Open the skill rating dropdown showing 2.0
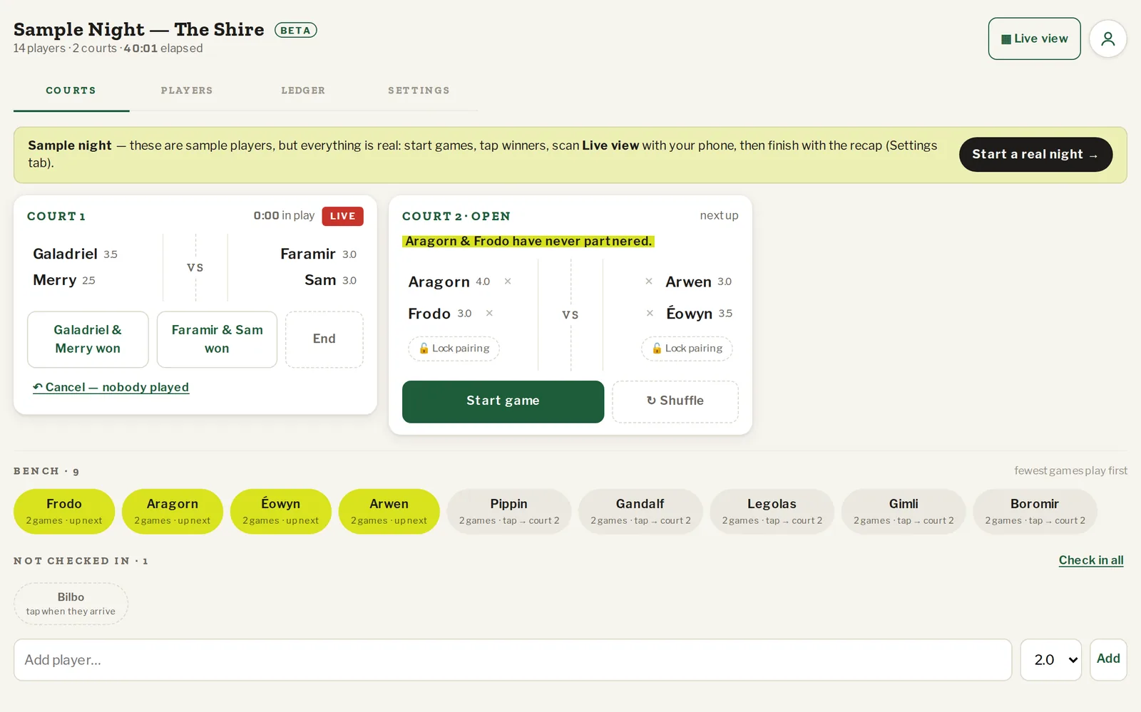The image size is (1141, 712). pyautogui.click(x=1050, y=660)
